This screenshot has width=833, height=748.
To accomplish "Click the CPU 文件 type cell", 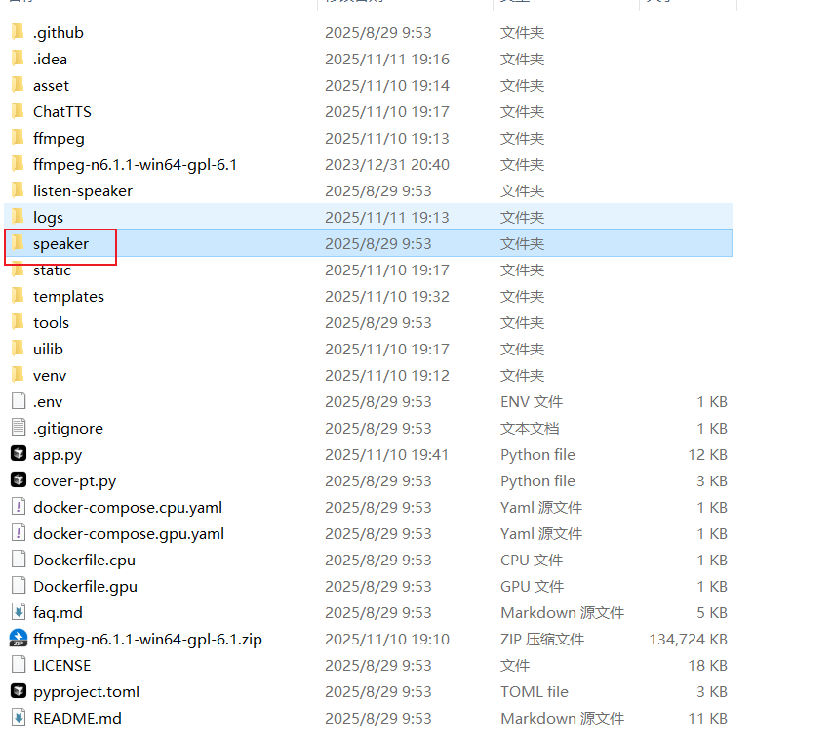I will [532, 560].
